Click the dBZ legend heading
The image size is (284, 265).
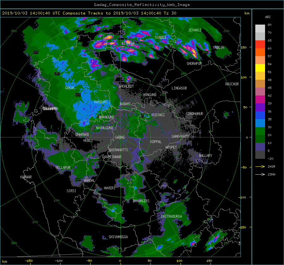pyautogui.click(x=268, y=17)
